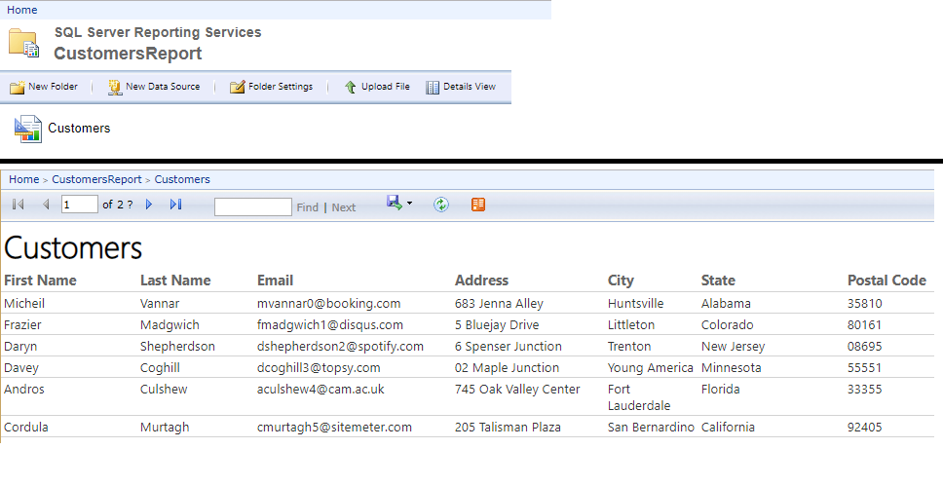The width and height of the screenshot is (943, 486).
Task: Select the cell Cordula
Action: click(x=26, y=427)
